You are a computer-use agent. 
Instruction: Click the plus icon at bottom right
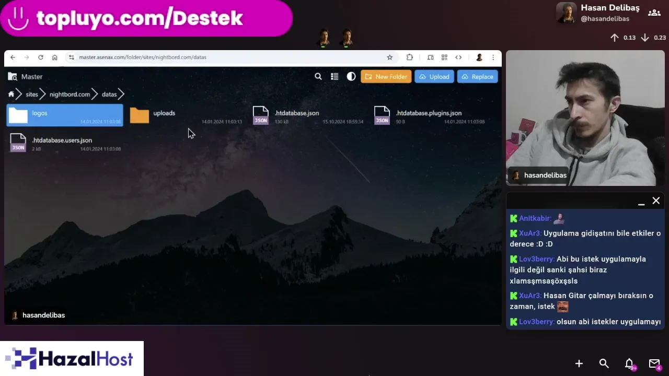[x=579, y=363]
